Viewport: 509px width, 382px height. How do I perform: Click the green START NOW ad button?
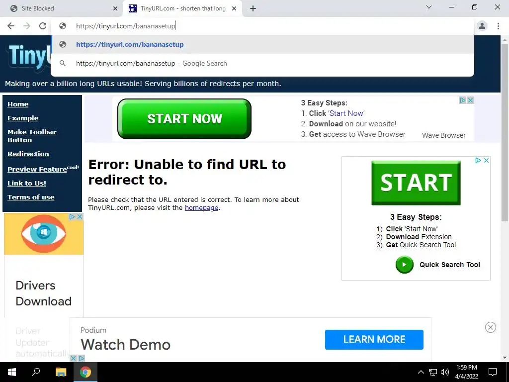(184, 119)
